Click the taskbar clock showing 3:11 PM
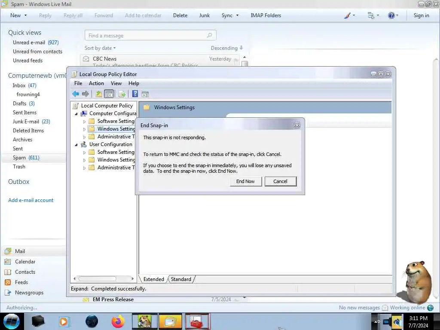The width and height of the screenshot is (440, 330). click(418, 322)
